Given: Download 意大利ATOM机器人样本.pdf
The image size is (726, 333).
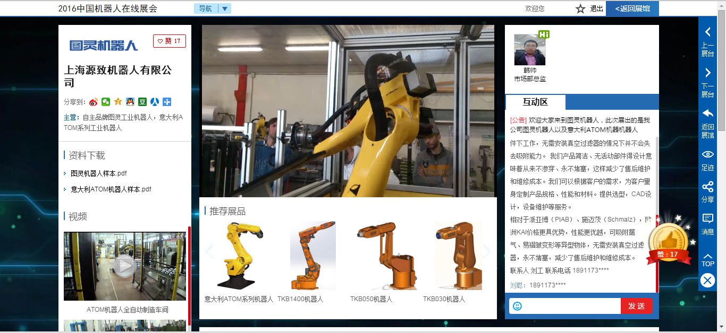Looking at the screenshot, I should click(x=111, y=189).
